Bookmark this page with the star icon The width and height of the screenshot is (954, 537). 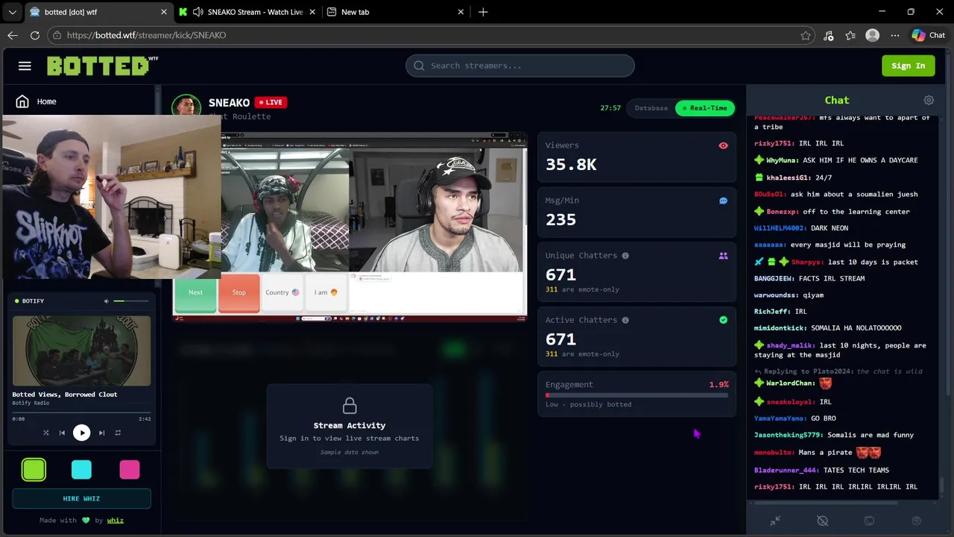coord(806,35)
